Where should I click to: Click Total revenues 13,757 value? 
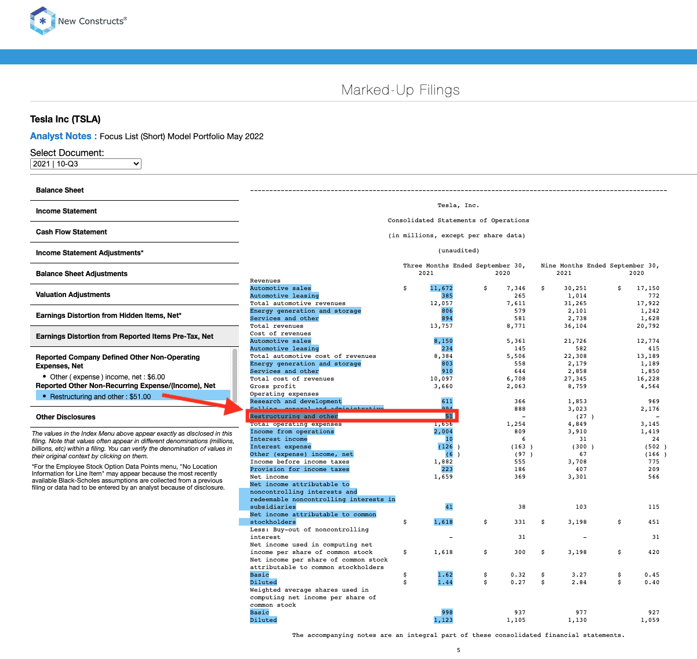click(441, 326)
